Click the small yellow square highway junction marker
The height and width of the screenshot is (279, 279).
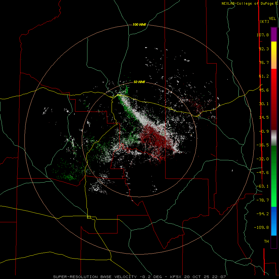tap(89, 217)
